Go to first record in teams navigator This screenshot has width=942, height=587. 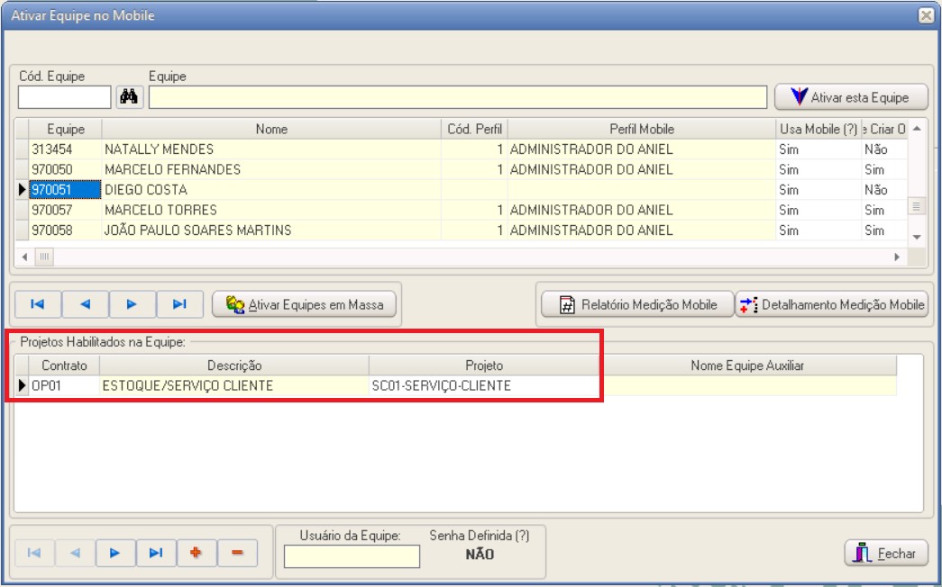38,304
